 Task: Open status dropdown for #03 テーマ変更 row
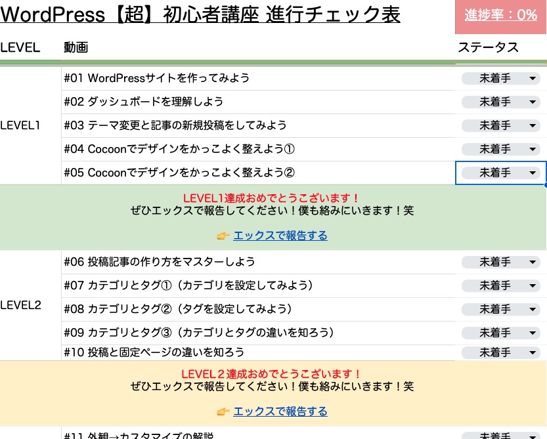[500, 125]
